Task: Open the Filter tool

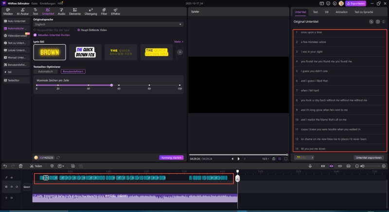Action: point(104,10)
